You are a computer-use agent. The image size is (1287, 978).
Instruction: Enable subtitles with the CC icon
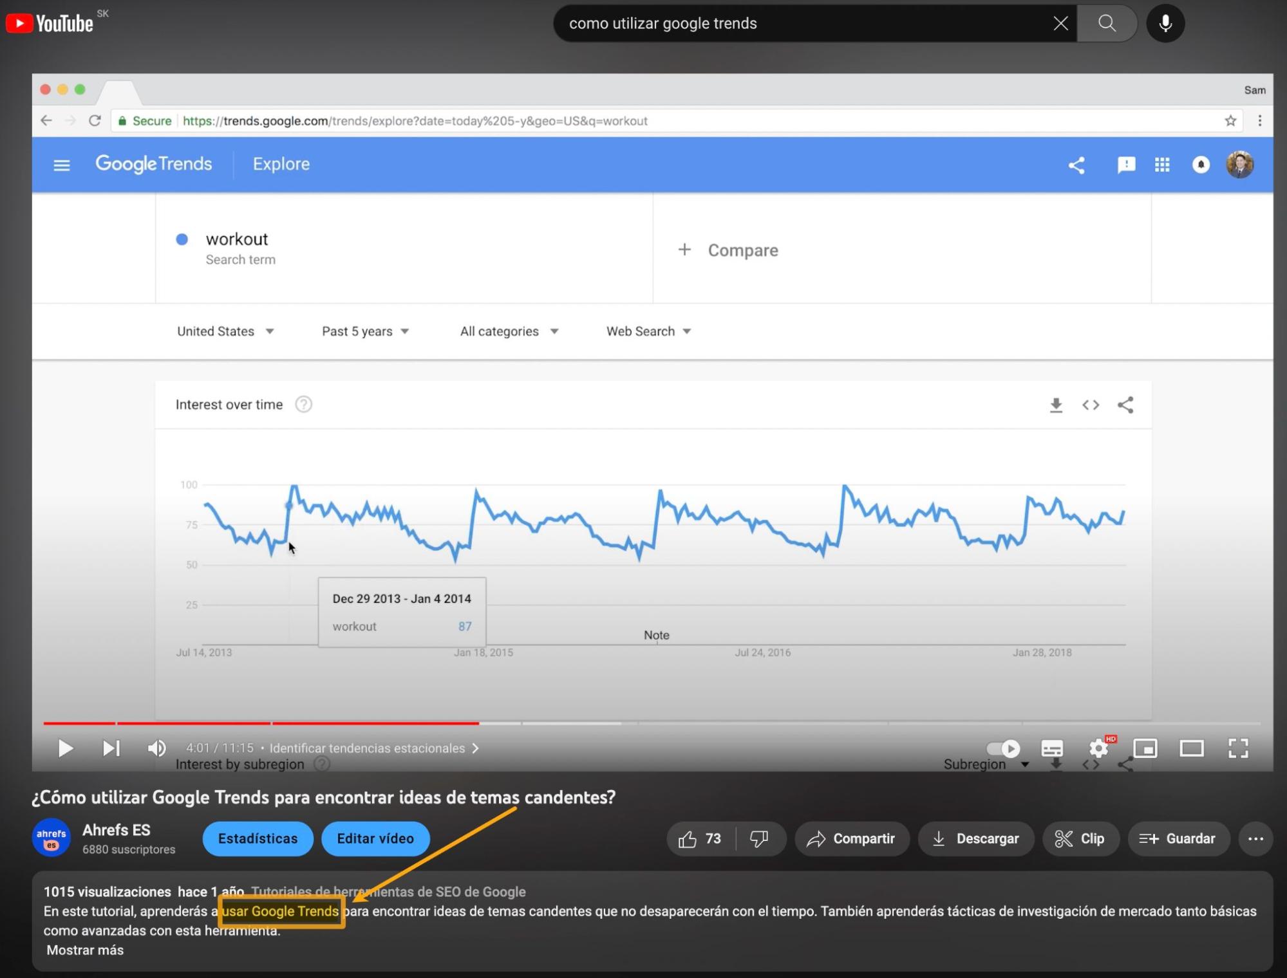1052,748
